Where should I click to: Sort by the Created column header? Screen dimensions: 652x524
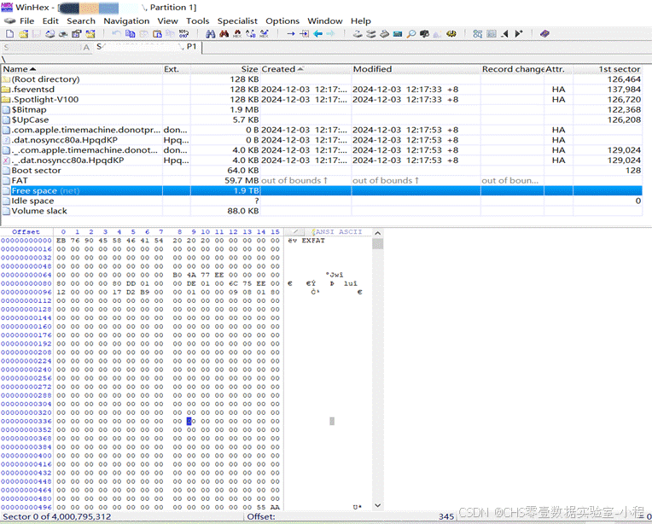click(x=306, y=69)
